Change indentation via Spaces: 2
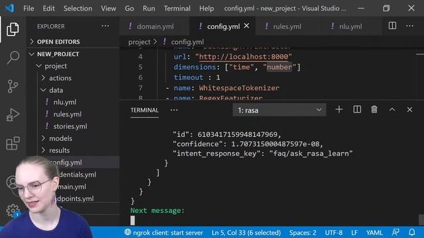The width and height of the screenshot is (424, 238). pyautogui.click(x=303, y=232)
